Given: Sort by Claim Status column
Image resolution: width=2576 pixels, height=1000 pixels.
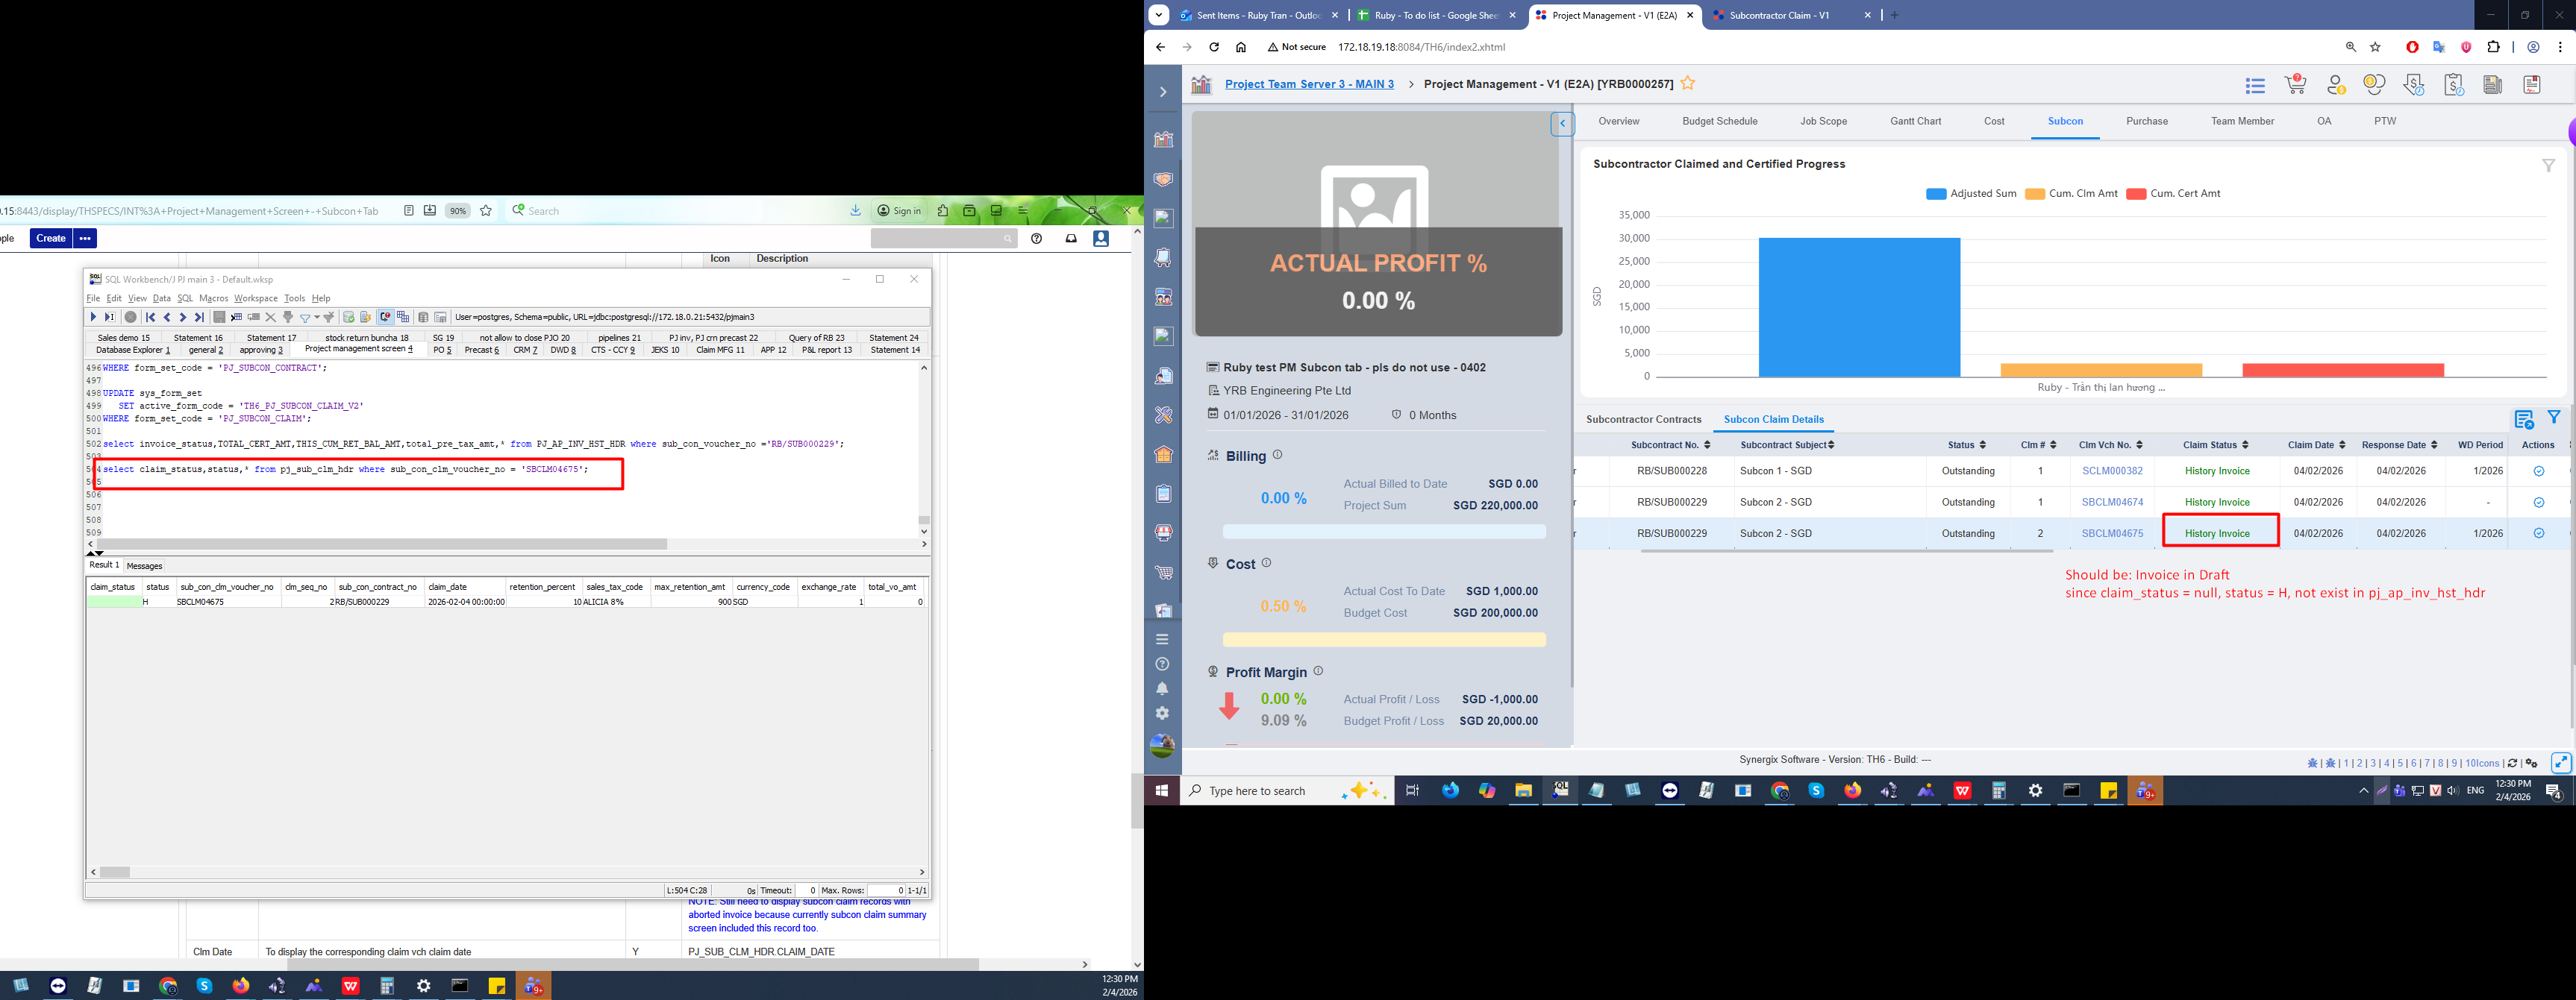Looking at the screenshot, I should point(2216,444).
